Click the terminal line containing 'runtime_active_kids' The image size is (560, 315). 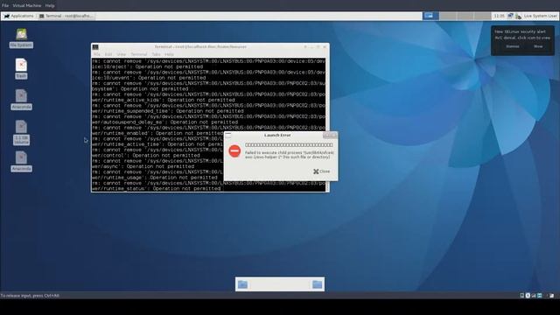164,100
